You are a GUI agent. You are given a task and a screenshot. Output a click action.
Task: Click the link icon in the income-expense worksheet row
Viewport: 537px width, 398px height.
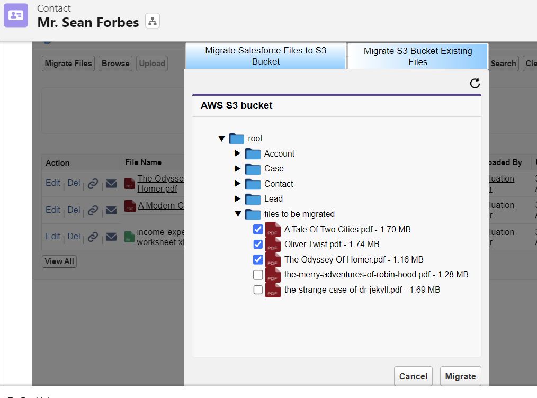click(93, 237)
